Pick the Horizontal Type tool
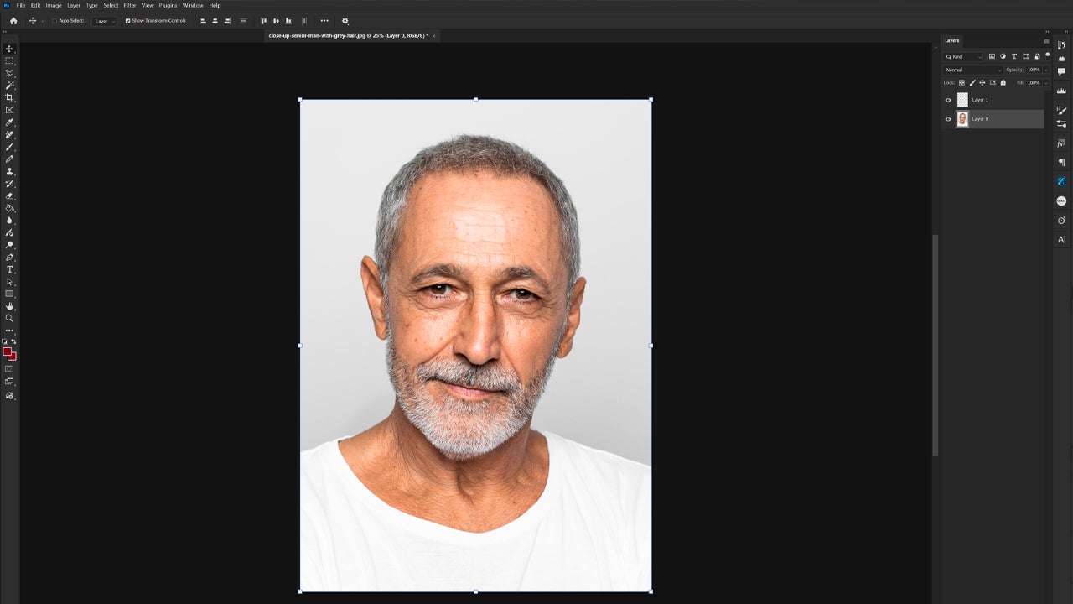Viewport: 1073px width, 604px height. pyautogui.click(x=10, y=269)
